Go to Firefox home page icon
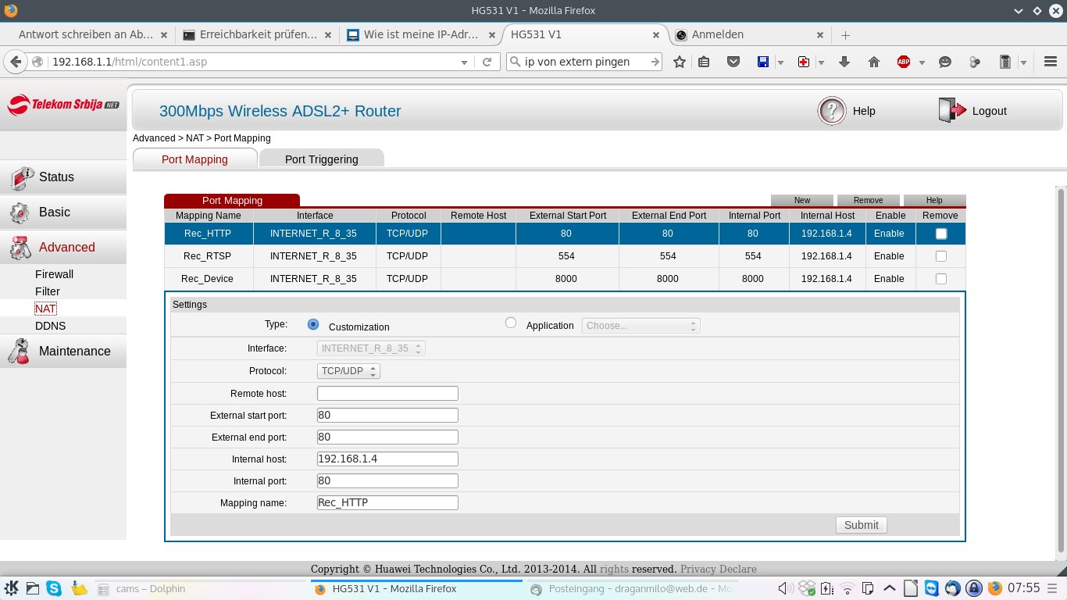The image size is (1067, 600). [x=874, y=62]
